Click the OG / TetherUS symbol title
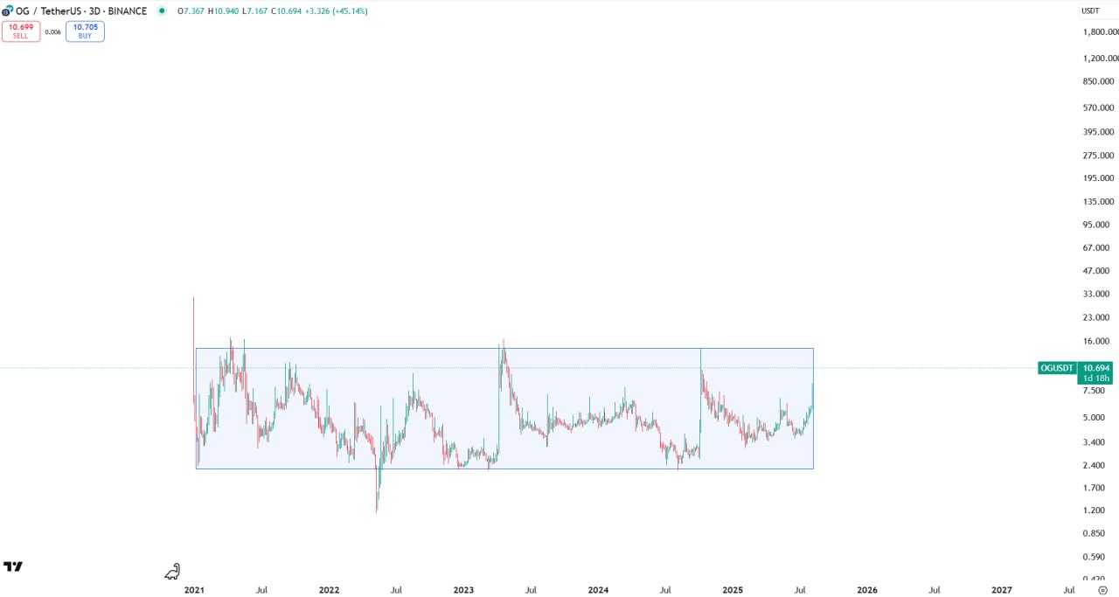 coord(52,11)
